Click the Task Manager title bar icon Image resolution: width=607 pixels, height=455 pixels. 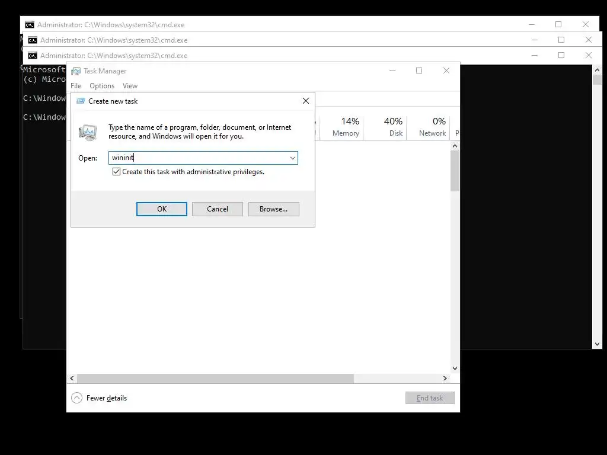point(76,71)
